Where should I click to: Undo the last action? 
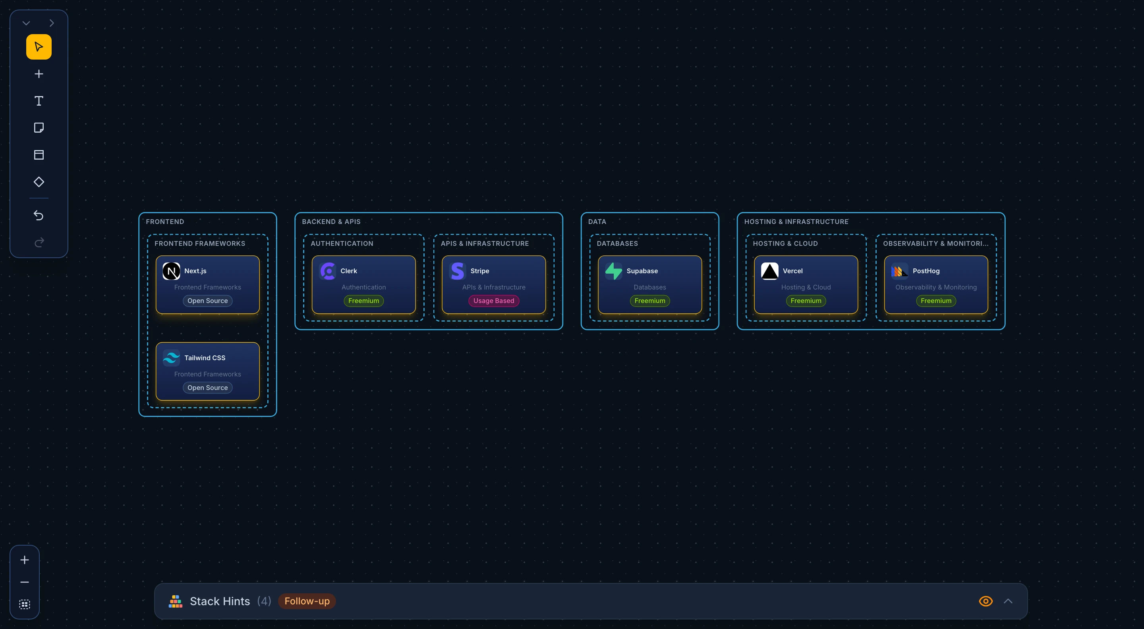tap(39, 215)
